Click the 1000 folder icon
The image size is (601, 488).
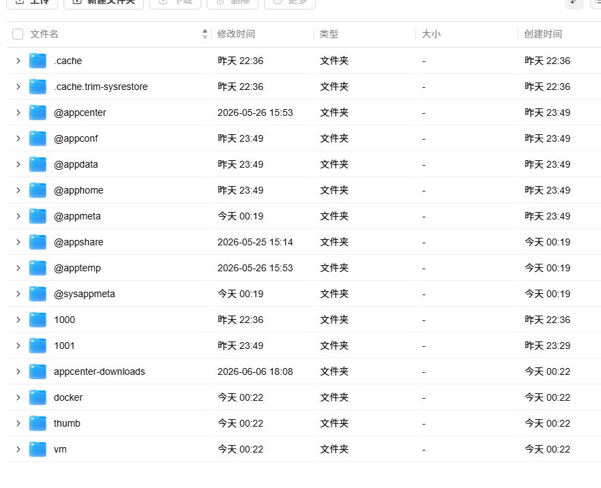pyautogui.click(x=38, y=320)
